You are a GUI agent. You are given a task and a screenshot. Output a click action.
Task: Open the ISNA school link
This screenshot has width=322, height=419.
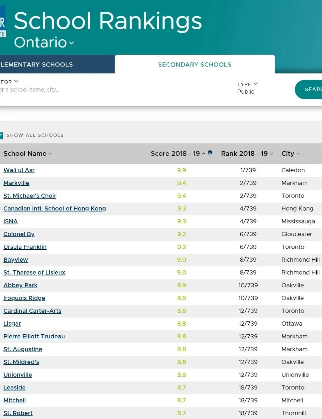point(10,221)
